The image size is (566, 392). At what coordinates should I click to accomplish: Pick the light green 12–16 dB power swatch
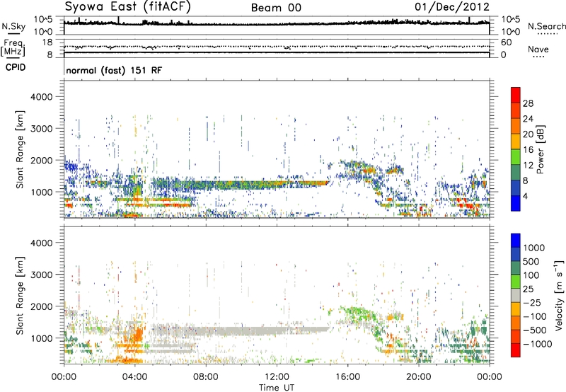coord(516,157)
